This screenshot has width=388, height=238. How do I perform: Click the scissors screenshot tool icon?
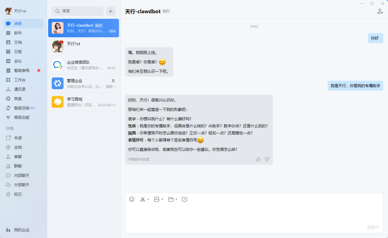point(143,199)
